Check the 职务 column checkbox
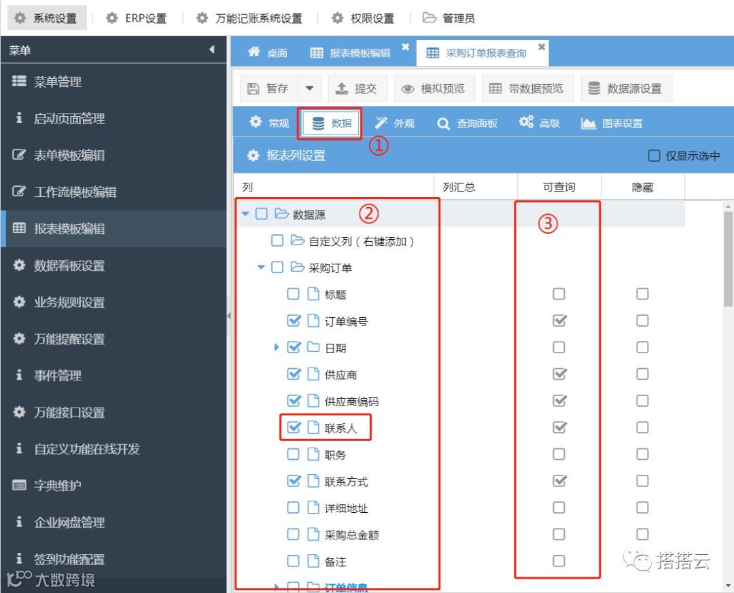This screenshot has width=734, height=593. click(x=293, y=454)
